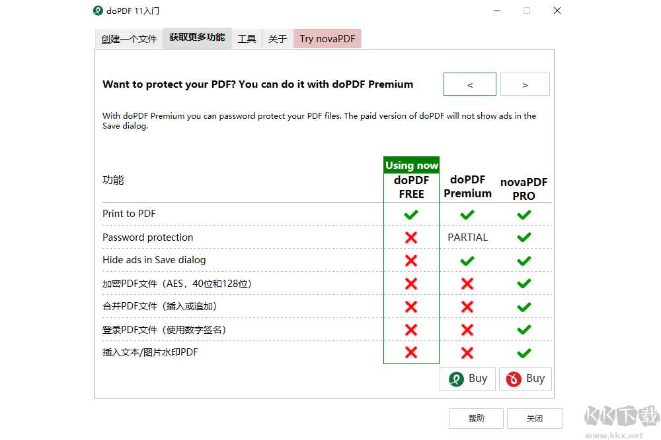Image resolution: width=661 pixels, height=440 pixels.
Task: Click the red X for 登录PDF文件 under doPDF Premium
Action: click(x=467, y=330)
